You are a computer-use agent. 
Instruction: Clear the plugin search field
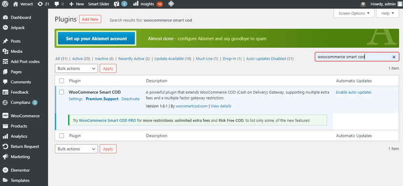coord(394,57)
